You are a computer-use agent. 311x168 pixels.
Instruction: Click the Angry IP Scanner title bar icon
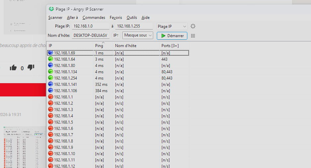51,9
